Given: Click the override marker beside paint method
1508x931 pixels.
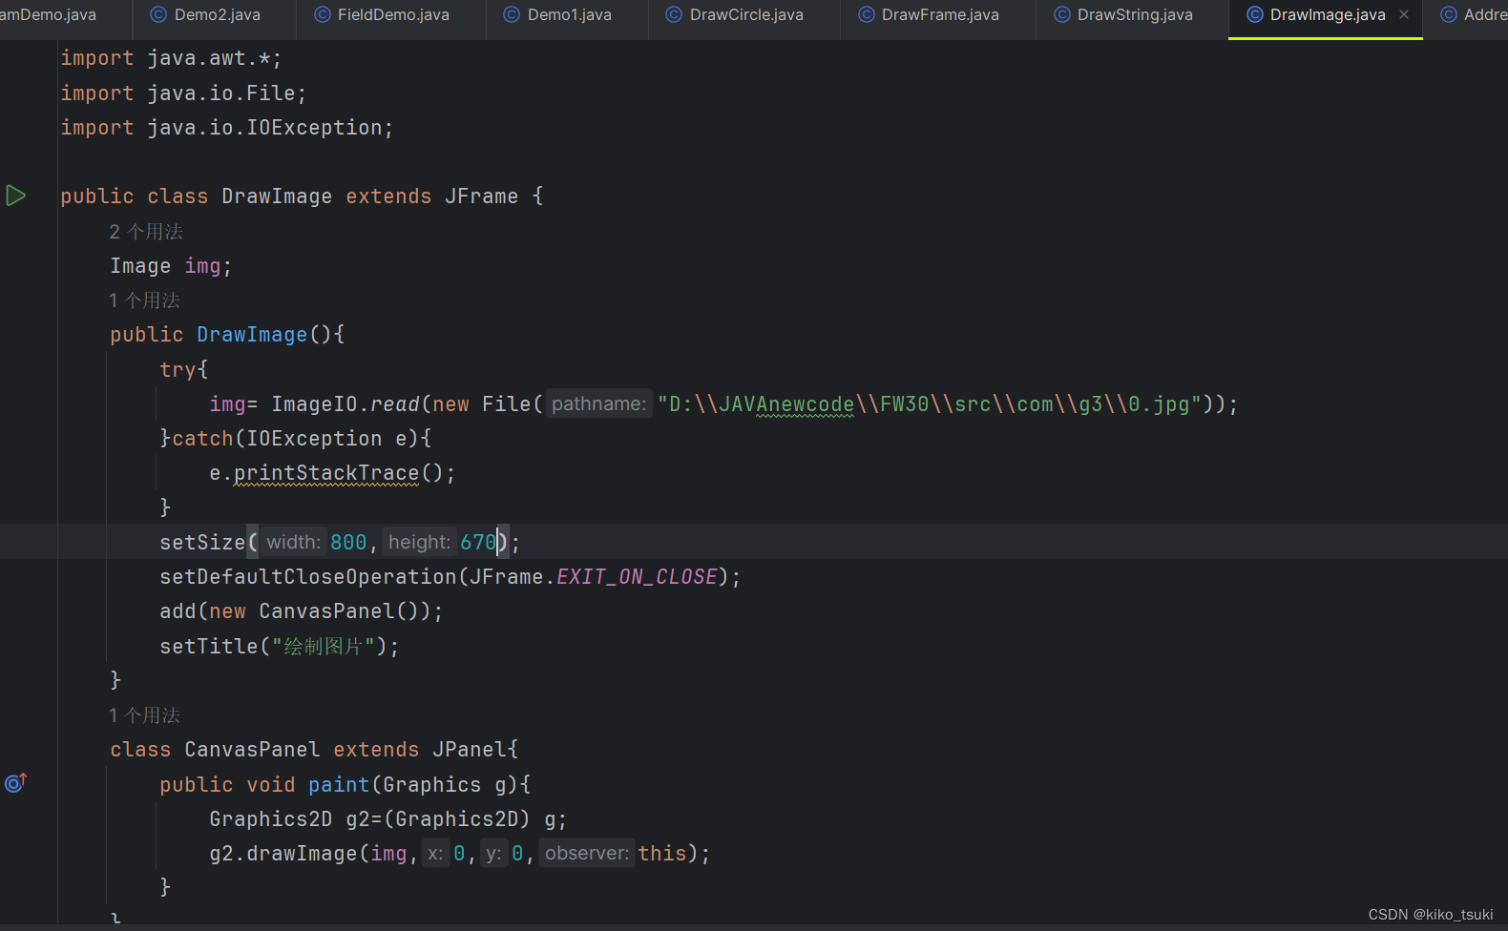Looking at the screenshot, I should point(15,783).
